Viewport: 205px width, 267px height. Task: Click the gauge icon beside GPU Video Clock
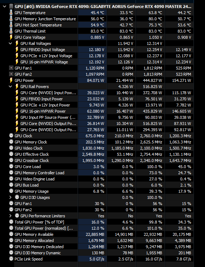click(x=11, y=148)
